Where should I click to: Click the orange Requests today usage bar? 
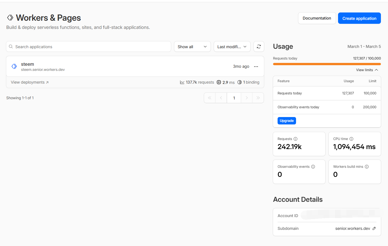pyautogui.click(x=327, y=64)
